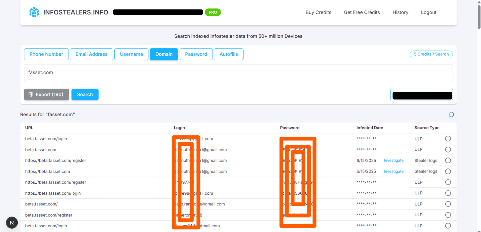Click the 'Results for "fasset.com"' heading
This screenshot has height=232, width=481.
(x=47, y=114)
